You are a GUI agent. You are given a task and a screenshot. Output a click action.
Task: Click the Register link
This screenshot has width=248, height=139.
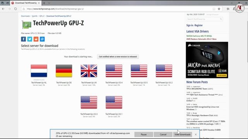[198, 25]
